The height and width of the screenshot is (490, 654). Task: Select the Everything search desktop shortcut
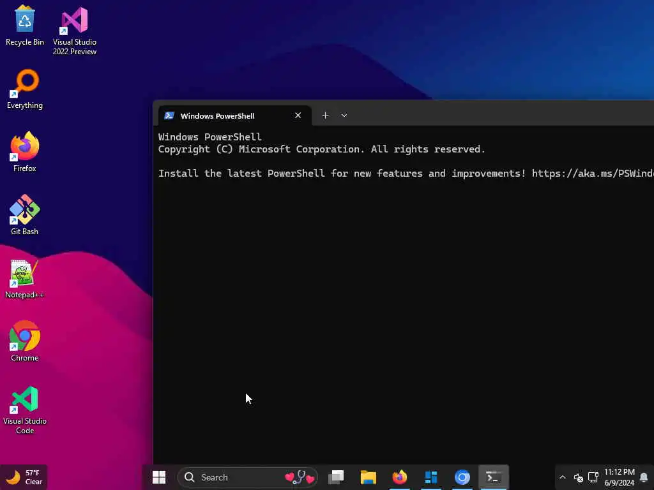[25, 89]
